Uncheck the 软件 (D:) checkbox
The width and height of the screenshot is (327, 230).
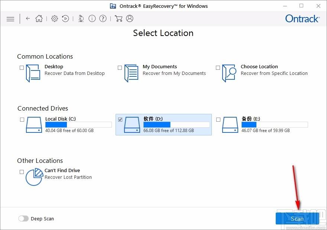(120, 119)
